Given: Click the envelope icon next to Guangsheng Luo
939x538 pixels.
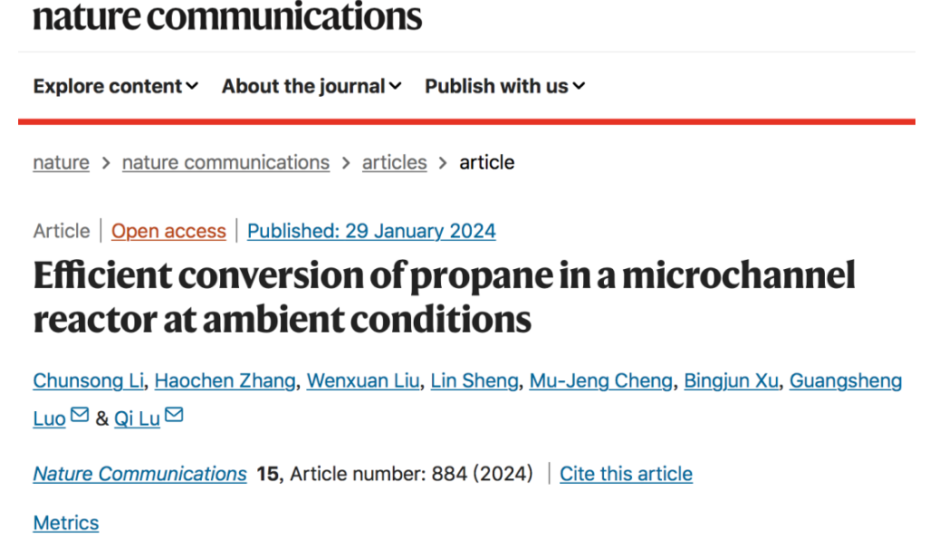Looking at the screenshot, I should (x=80, y=415).
